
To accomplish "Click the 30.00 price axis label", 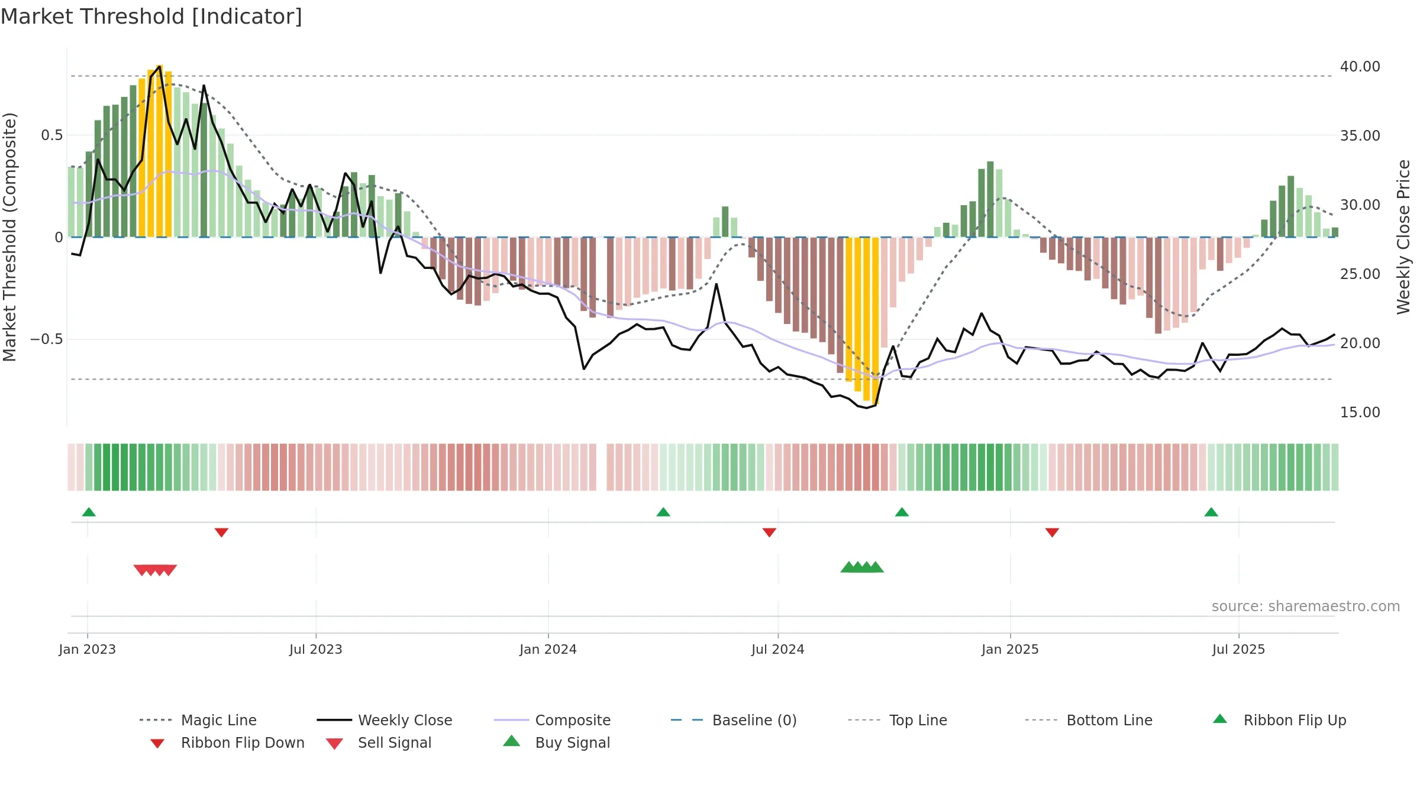I will (x=1360, y=205).
